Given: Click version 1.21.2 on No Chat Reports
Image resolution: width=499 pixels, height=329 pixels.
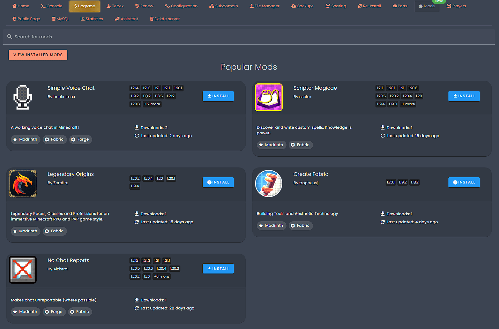Looking at the screenshot, I should pyautogui.click(x=135, y=260).
